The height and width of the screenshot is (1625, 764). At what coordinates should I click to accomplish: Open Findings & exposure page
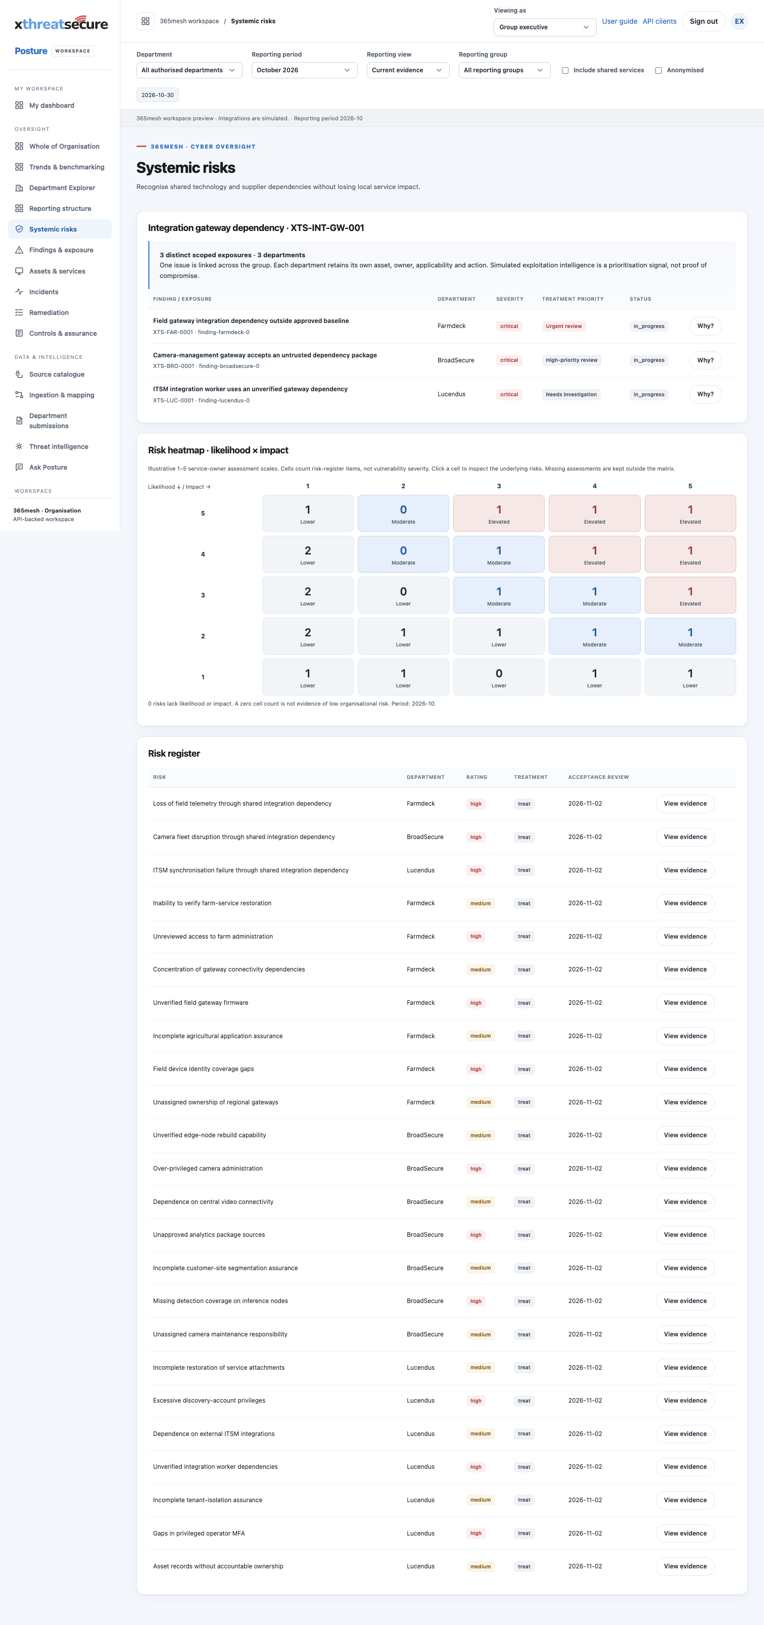pos(60,250)
